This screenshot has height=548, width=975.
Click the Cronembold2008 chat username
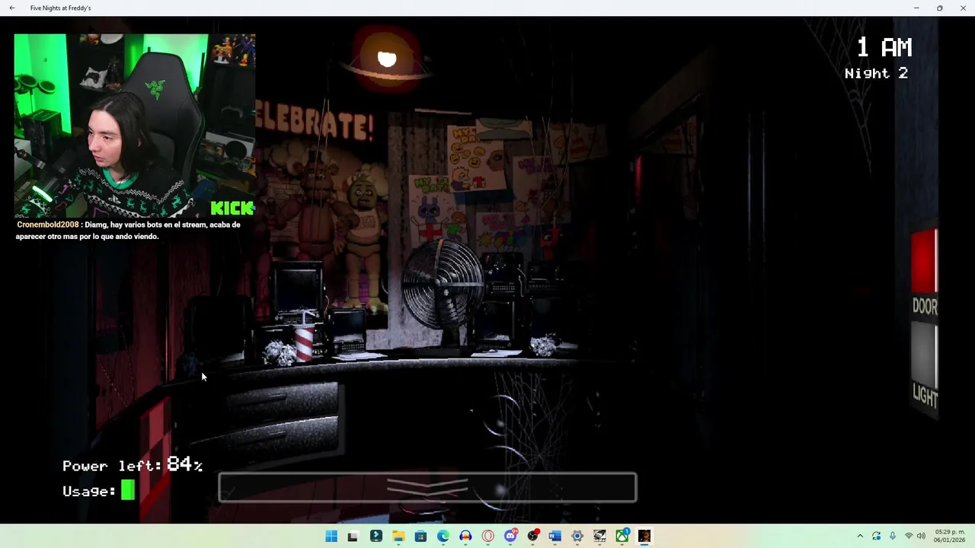point(47,225)
